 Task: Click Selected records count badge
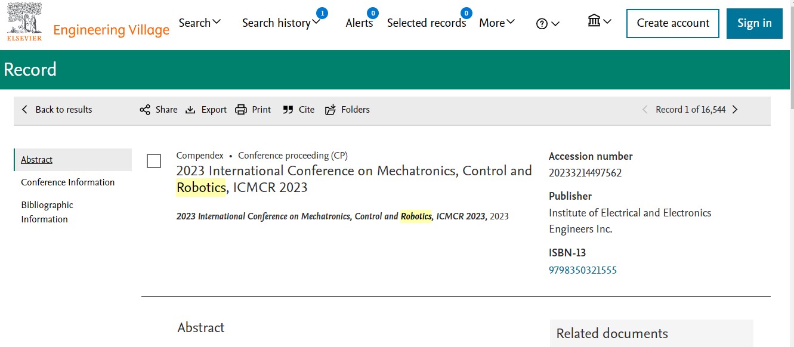click(466, 13)
